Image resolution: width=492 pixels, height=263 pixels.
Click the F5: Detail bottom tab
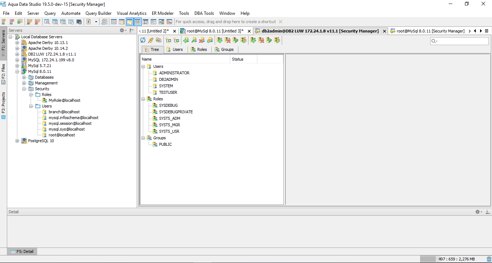tap(22, 251)
